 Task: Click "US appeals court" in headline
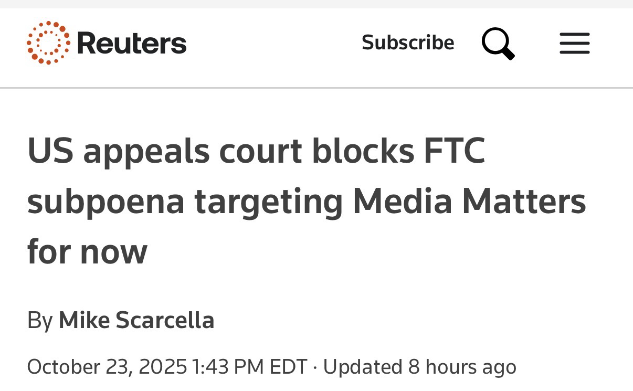click(x=164, y=151)
